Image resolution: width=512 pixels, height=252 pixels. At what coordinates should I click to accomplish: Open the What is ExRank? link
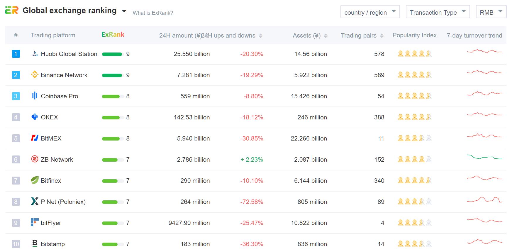[x=153, y=13]
